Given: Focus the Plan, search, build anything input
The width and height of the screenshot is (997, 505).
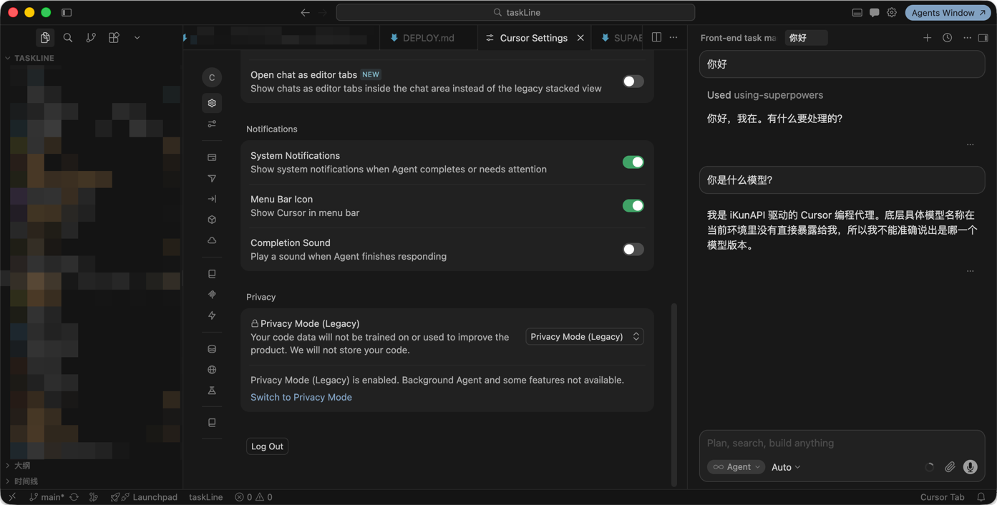Looking at the screenshot, I should pyautogui.click(x=842, y=443).
